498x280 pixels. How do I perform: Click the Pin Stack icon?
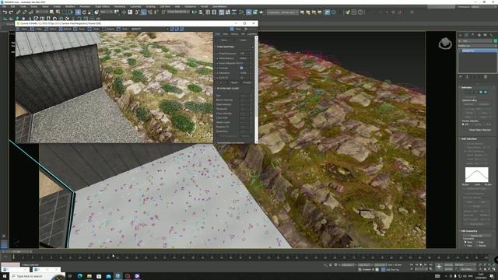pyautogui.click(x=461, y=77)
